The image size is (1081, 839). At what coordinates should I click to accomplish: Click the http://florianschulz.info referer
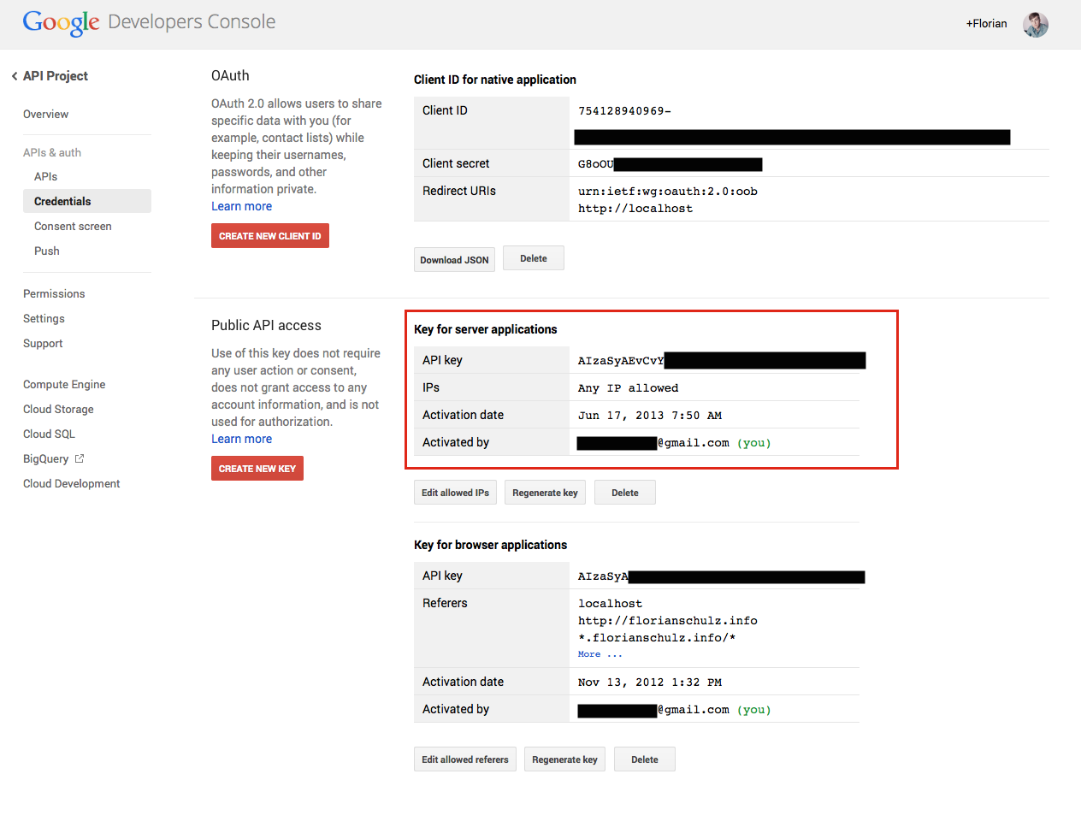(668, 621)
